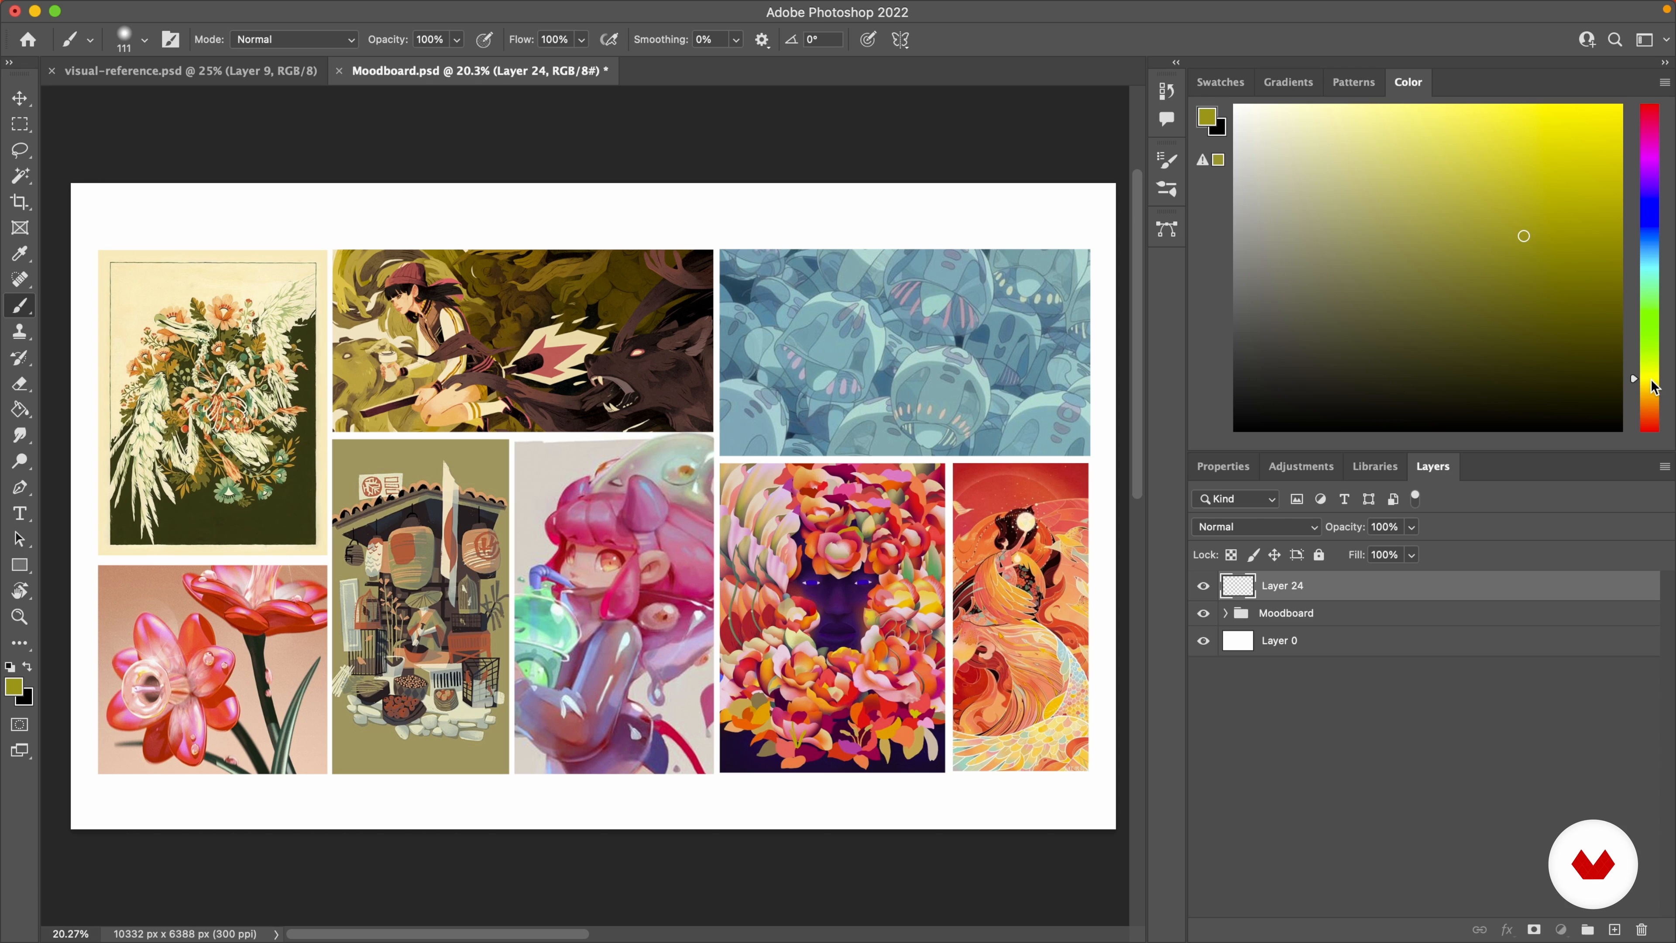Toggle pressure for opacity button
This screenshot has width=1676, height=943.
tap(485, 40)
